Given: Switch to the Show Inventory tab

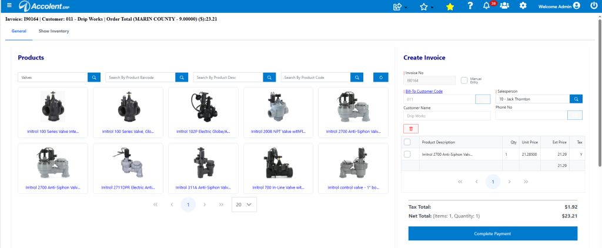Looking at the screenshot, I should tap(53, 31).
